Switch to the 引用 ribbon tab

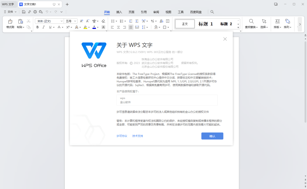coord(144,12)
